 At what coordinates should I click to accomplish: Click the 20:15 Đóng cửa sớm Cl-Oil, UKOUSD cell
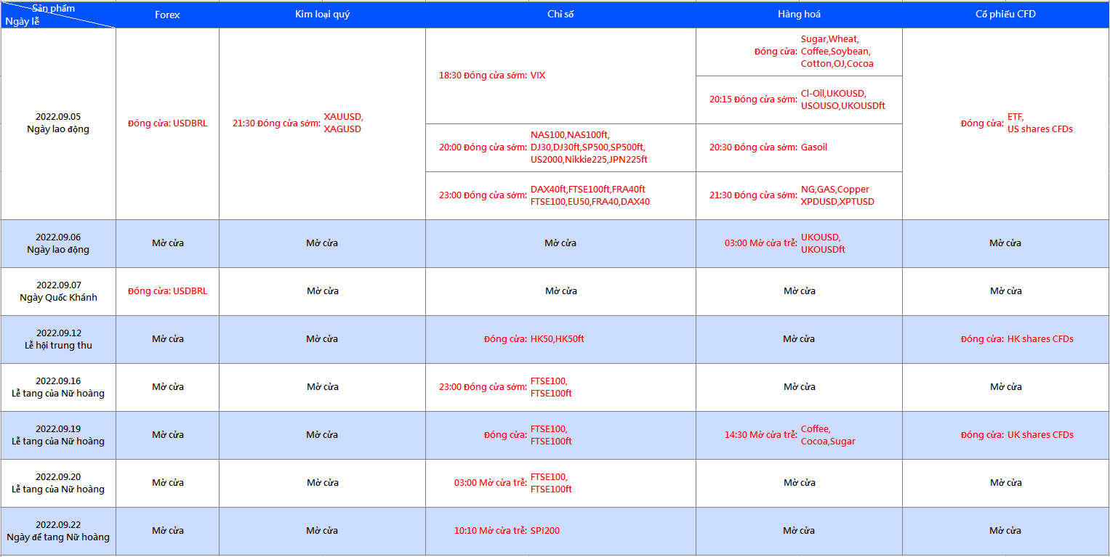pyautogui.click(x=799, y=99)
